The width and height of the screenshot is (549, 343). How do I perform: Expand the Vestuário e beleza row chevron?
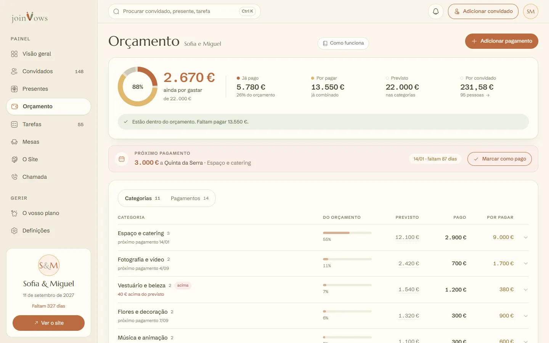(526, 290)
